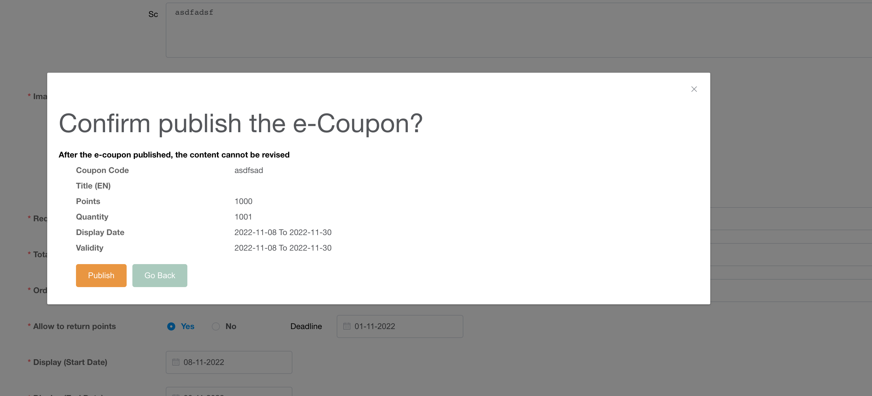872x396 pixels.
Task: Close the confirm publish dialog
Action: pyautogui.click(x=694, y=89)
